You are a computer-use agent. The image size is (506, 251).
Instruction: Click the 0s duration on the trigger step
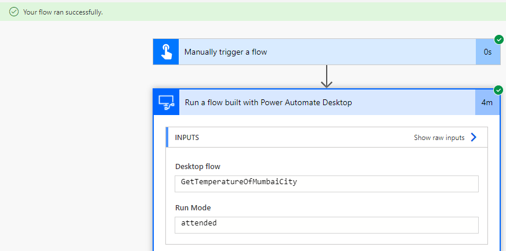pos(487,52)
